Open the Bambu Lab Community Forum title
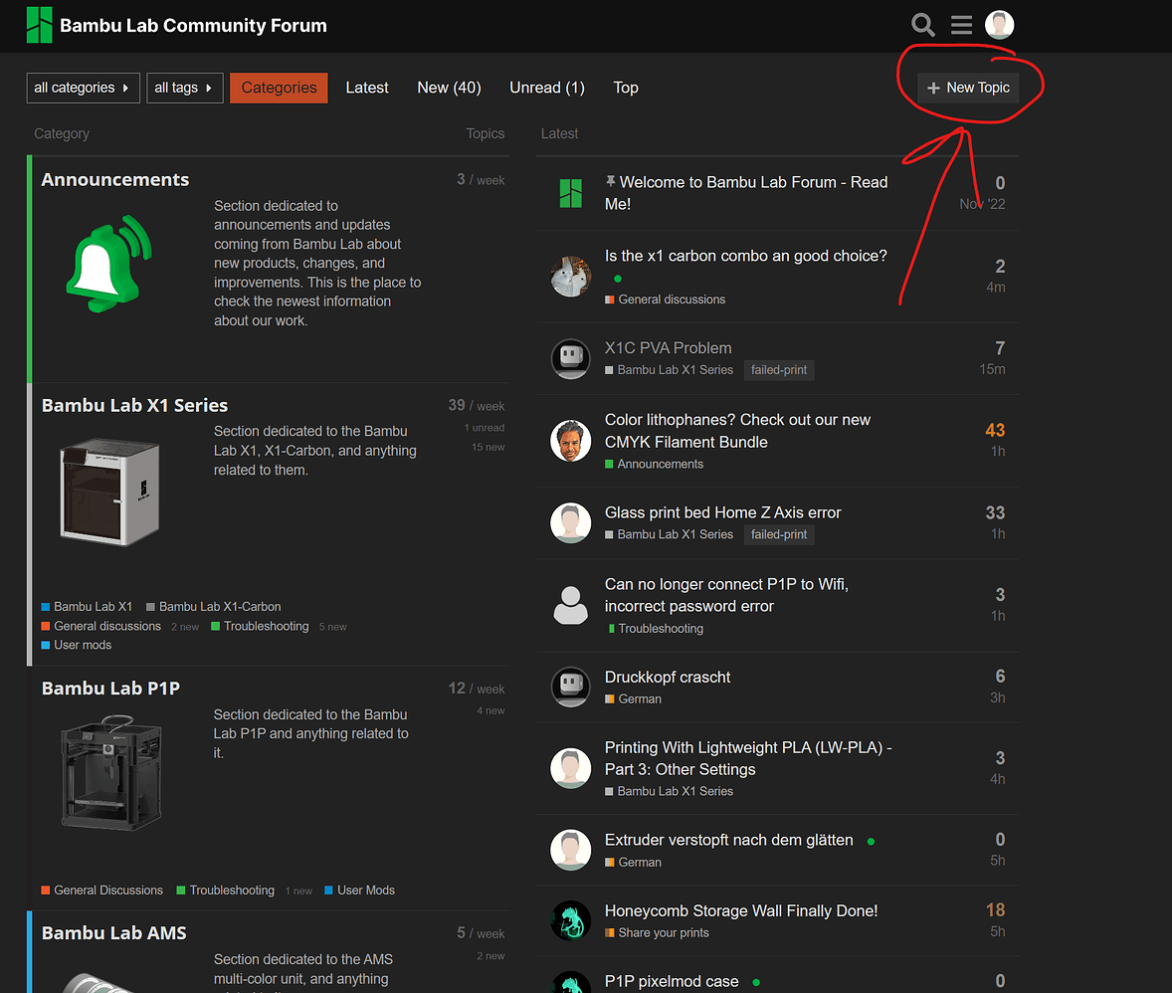 point(194,25)
